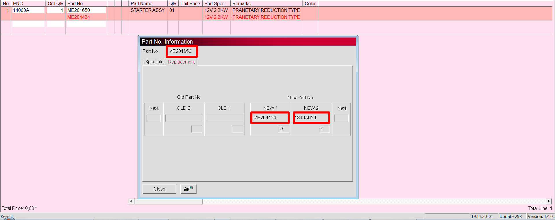
Task: Click the Remarks column header
Action: pos(267,3)
